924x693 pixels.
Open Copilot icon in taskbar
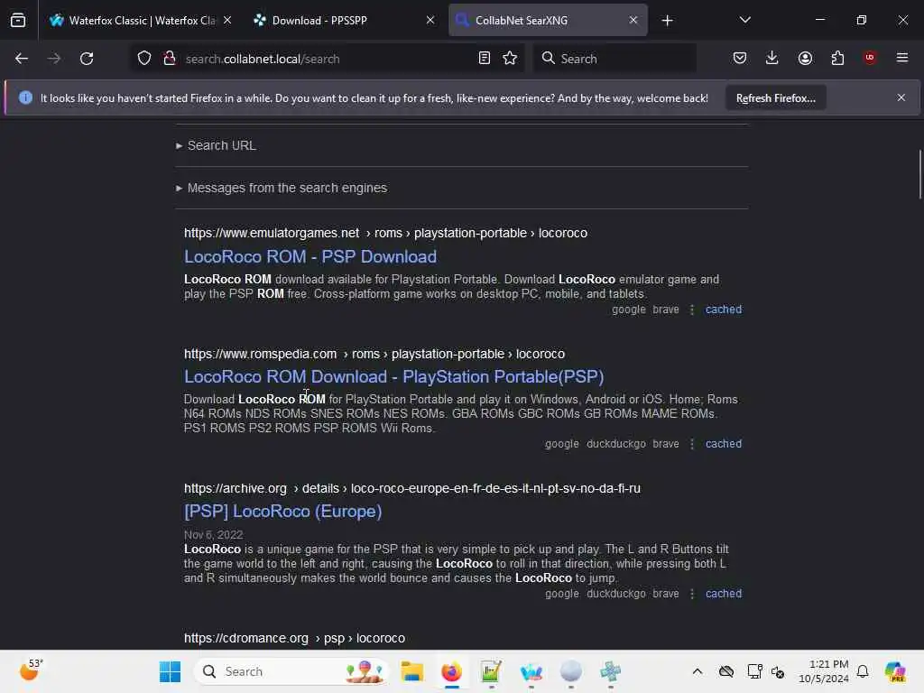[x=895, y=671]
